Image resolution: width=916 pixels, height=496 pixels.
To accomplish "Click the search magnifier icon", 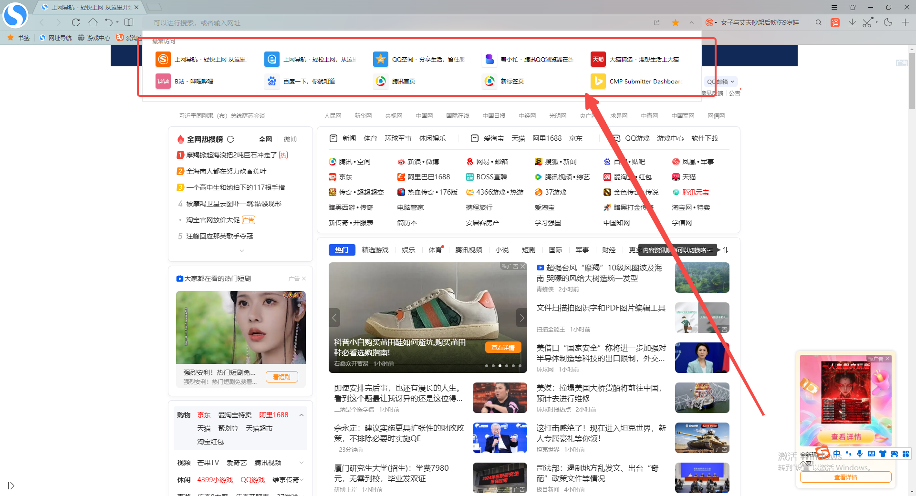I will coord(819,22).
